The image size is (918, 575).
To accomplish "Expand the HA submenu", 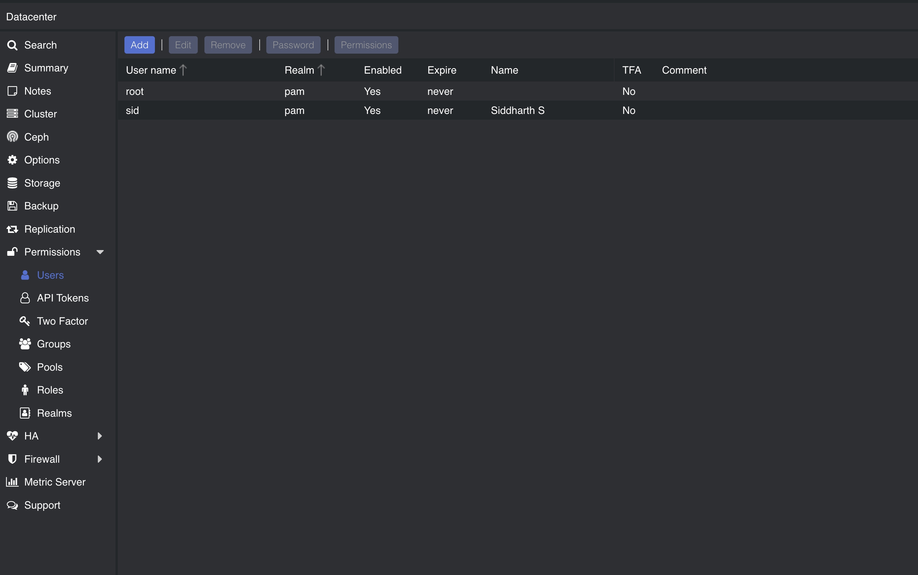I will 100,436.
